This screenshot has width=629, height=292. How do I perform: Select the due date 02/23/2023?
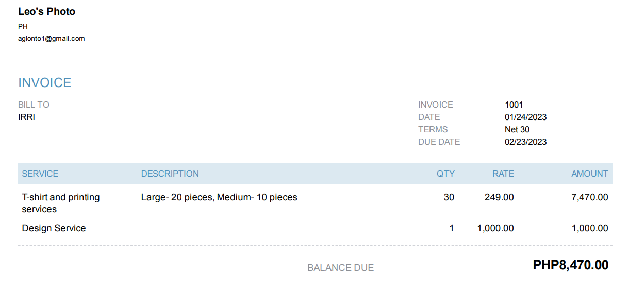tap(525, 142)
